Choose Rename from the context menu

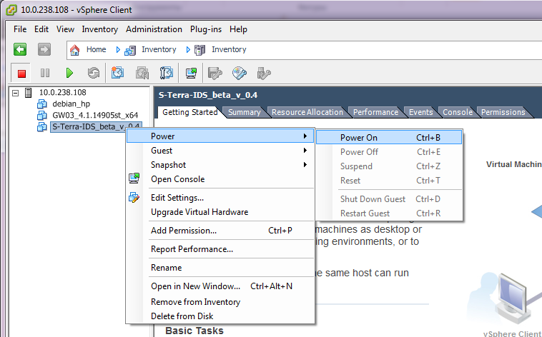point(220,268)
